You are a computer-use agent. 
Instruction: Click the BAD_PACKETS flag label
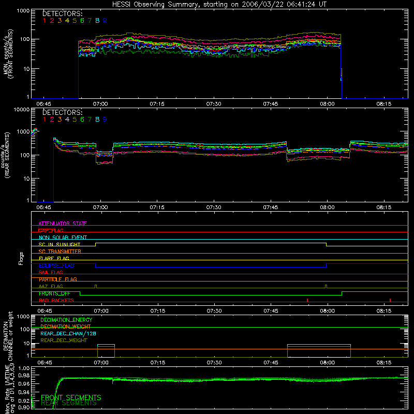(56, 300)
